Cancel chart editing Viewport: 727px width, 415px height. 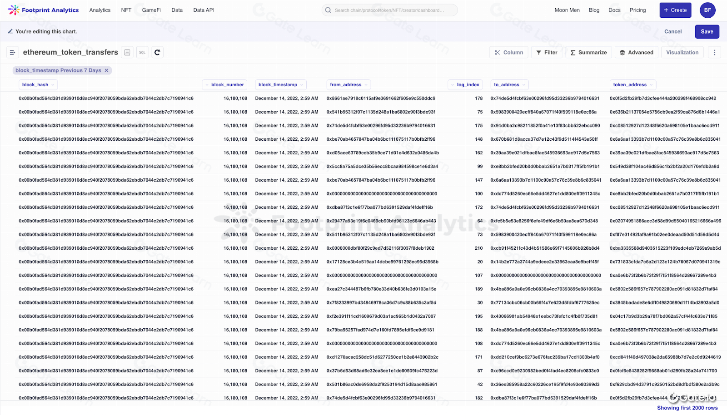pyautogui.click(x=672, y=32)
